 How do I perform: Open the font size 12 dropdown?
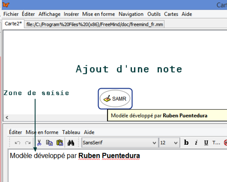tap(169, 143)
